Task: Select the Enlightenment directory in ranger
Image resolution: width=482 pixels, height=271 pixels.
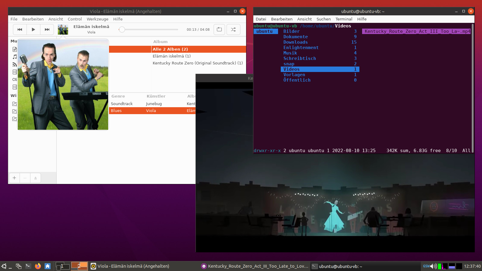Action: pos(320,48)
